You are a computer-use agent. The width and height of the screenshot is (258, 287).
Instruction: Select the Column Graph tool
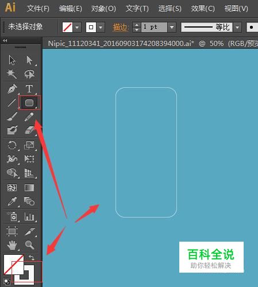coord(29,216)
